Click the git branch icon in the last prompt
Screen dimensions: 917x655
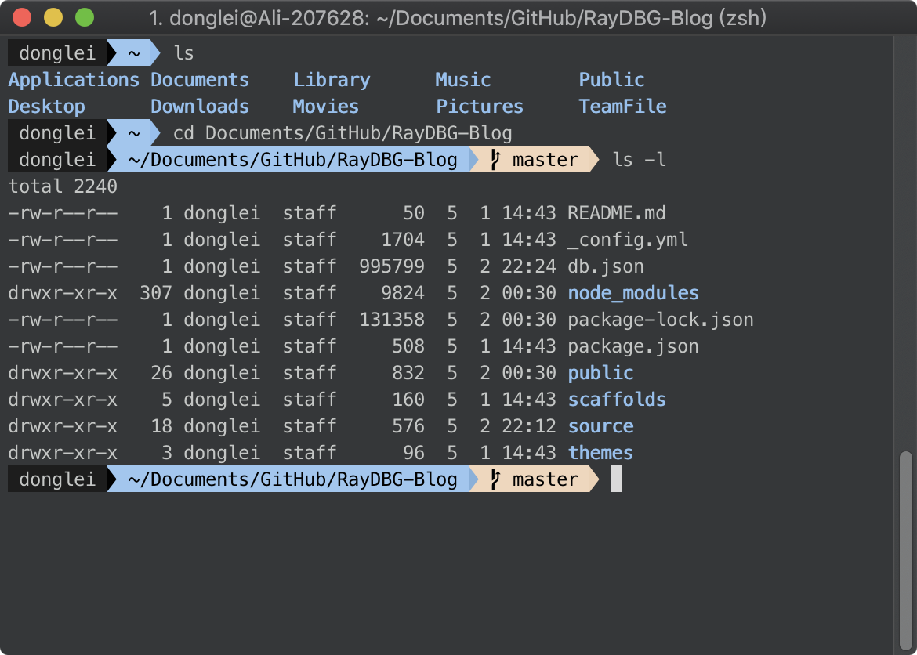click(x=495, y=479)
